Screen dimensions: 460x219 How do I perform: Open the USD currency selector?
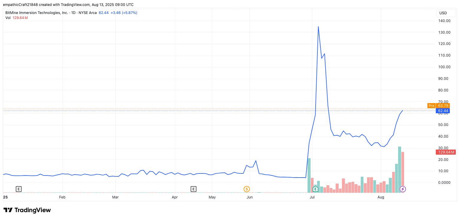point(443,13)
